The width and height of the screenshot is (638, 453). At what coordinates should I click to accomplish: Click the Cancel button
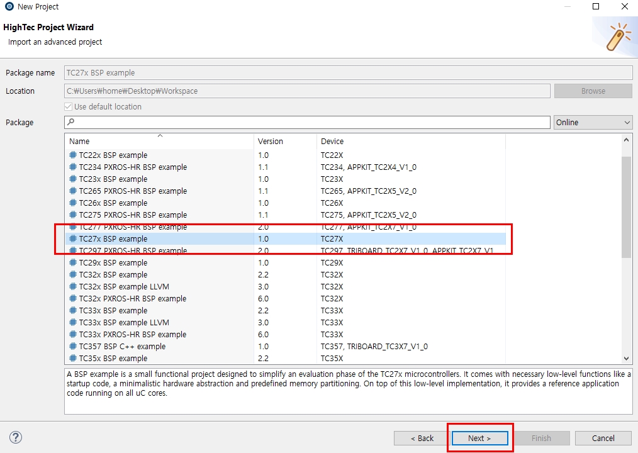603,439
